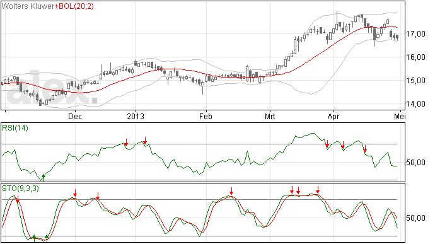Viewport: 435px width, 244px height.
Task: Click STO sell arrow between Feb and Mrt
Action: tap(231, 191)
